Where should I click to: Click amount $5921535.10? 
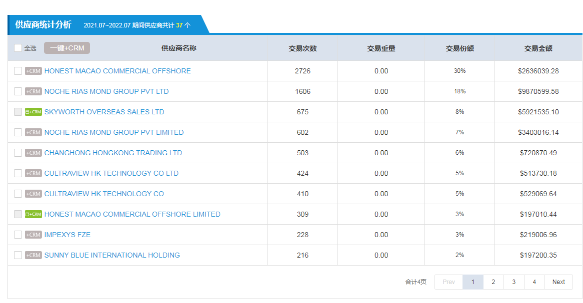tap(538, 112)
